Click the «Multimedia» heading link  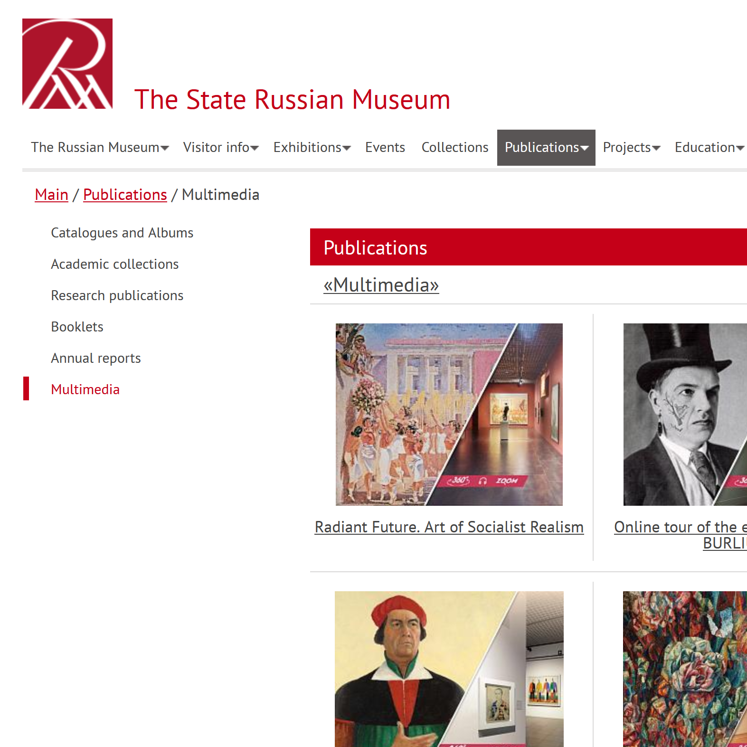pos(381,285)
